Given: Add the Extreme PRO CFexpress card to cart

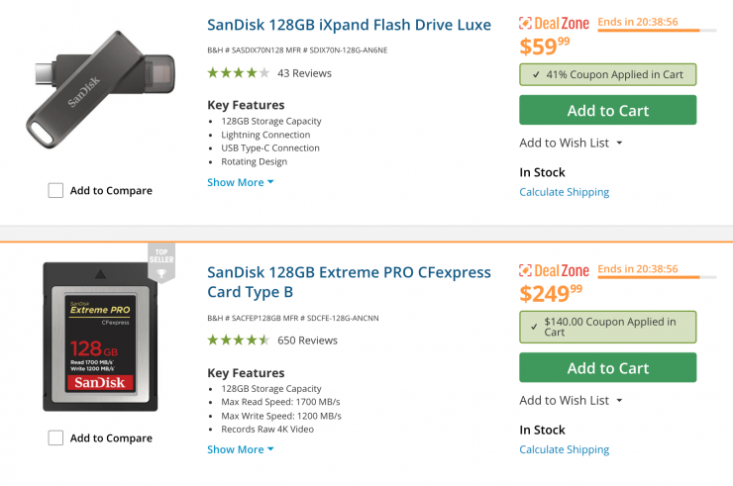Looking at the screenshot, I should tap(607, 367).
